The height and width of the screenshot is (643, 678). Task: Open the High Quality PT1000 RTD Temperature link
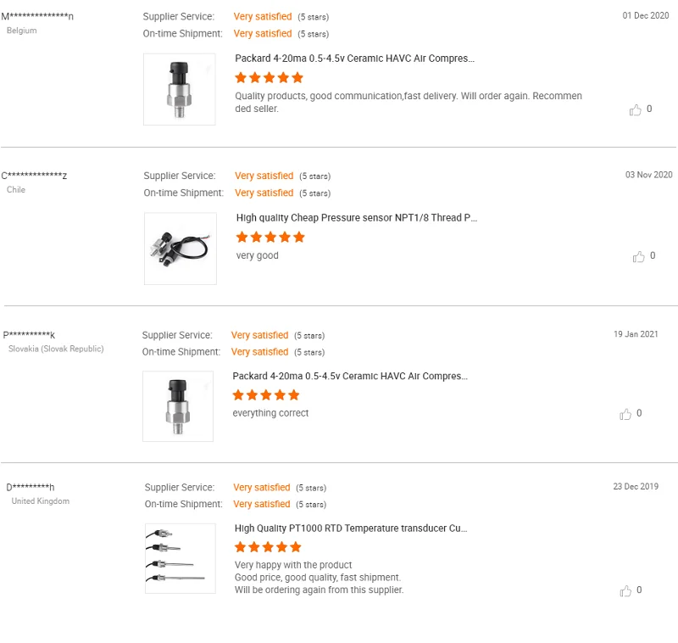(351, 528)
